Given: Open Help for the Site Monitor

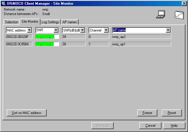Looking at the screenshot, I should [174, 126].
